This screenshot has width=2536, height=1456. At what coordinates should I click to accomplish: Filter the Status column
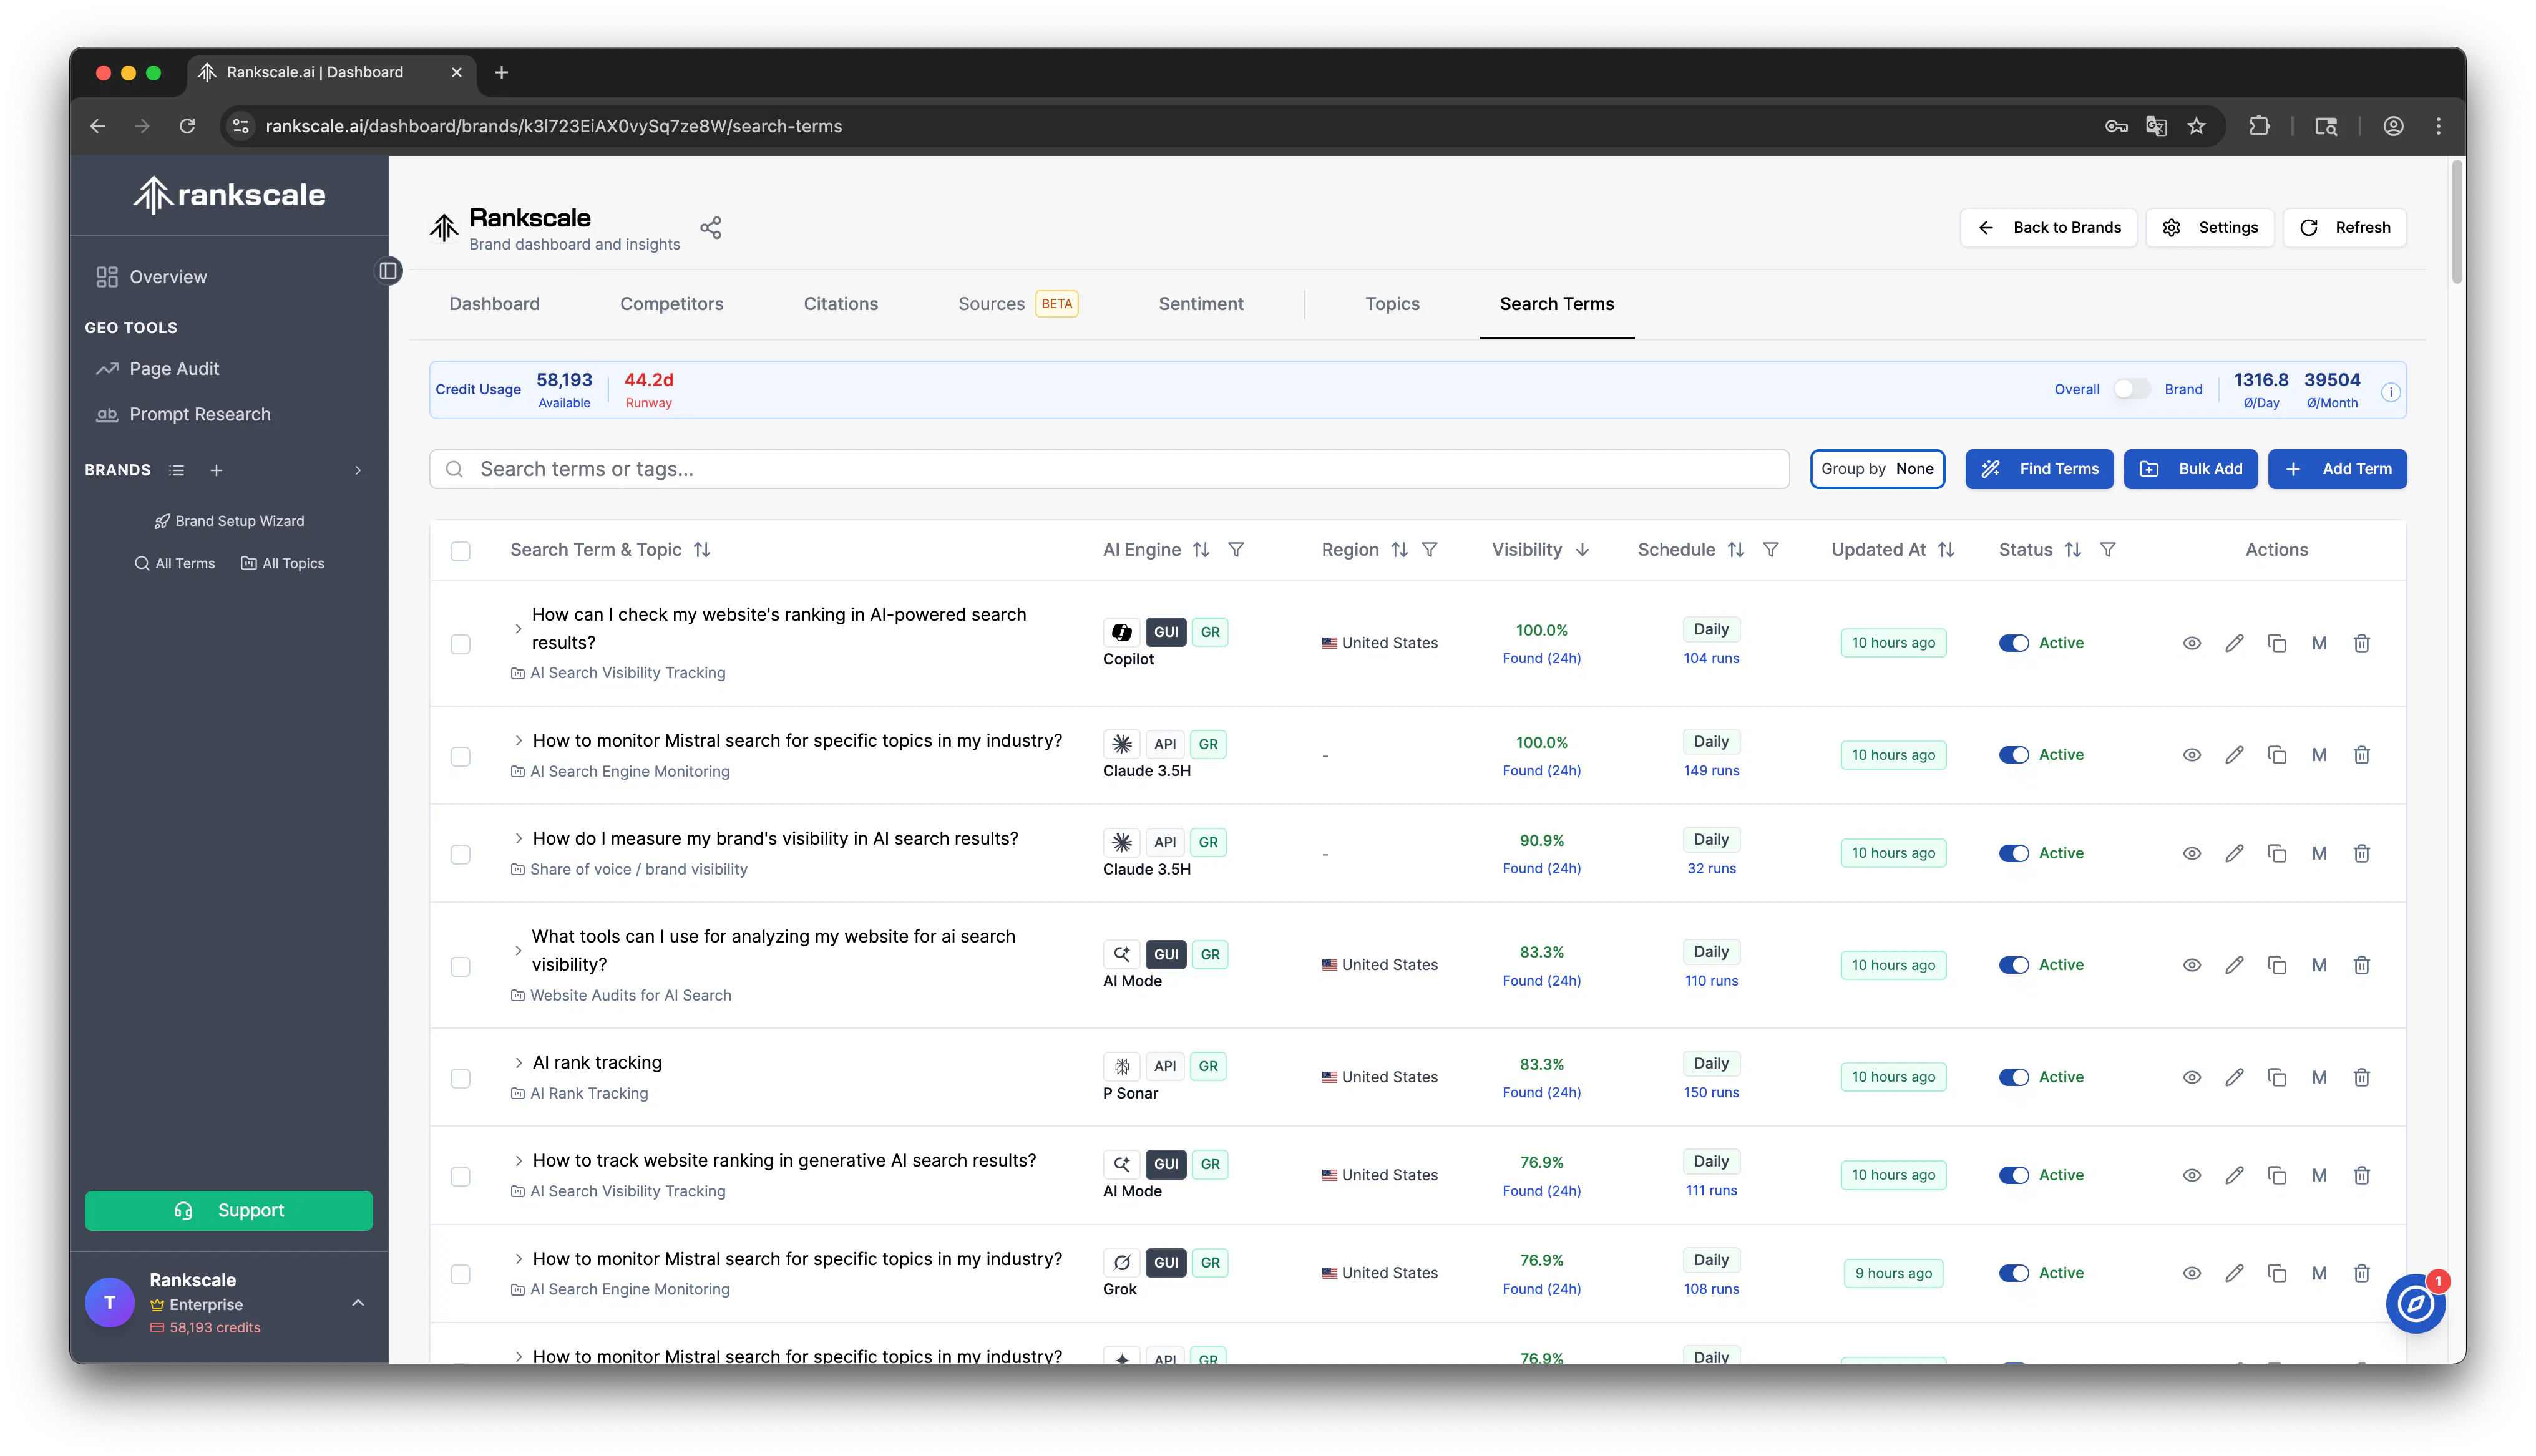2107,550
